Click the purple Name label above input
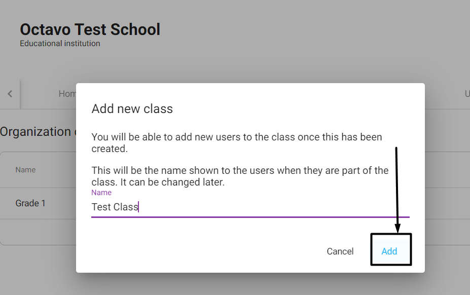 [101, 193]
